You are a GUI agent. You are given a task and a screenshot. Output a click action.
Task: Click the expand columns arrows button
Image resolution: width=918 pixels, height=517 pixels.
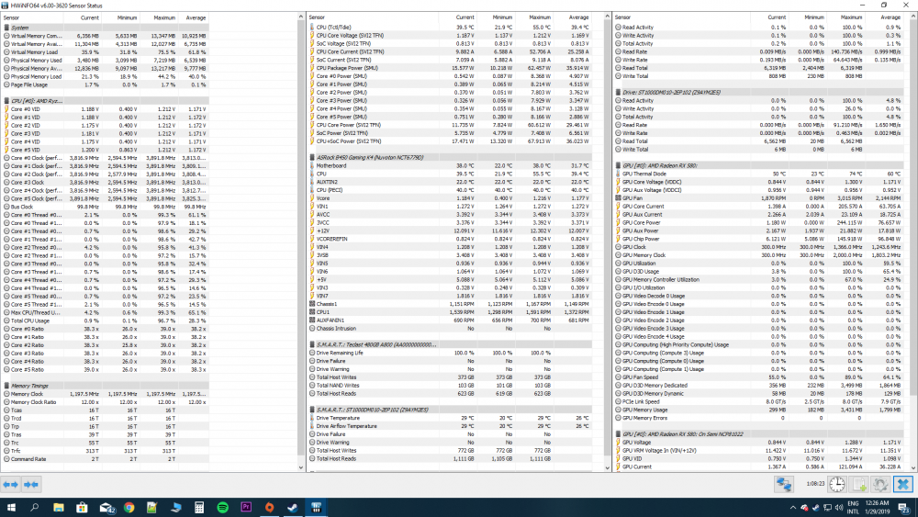[x=10, y=484]
